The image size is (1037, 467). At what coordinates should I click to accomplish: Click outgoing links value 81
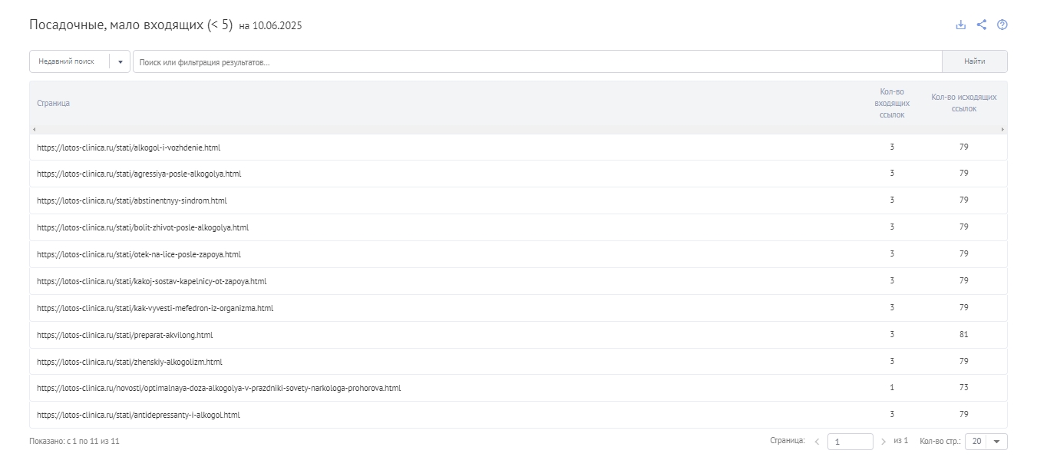(x=964, y=334)
